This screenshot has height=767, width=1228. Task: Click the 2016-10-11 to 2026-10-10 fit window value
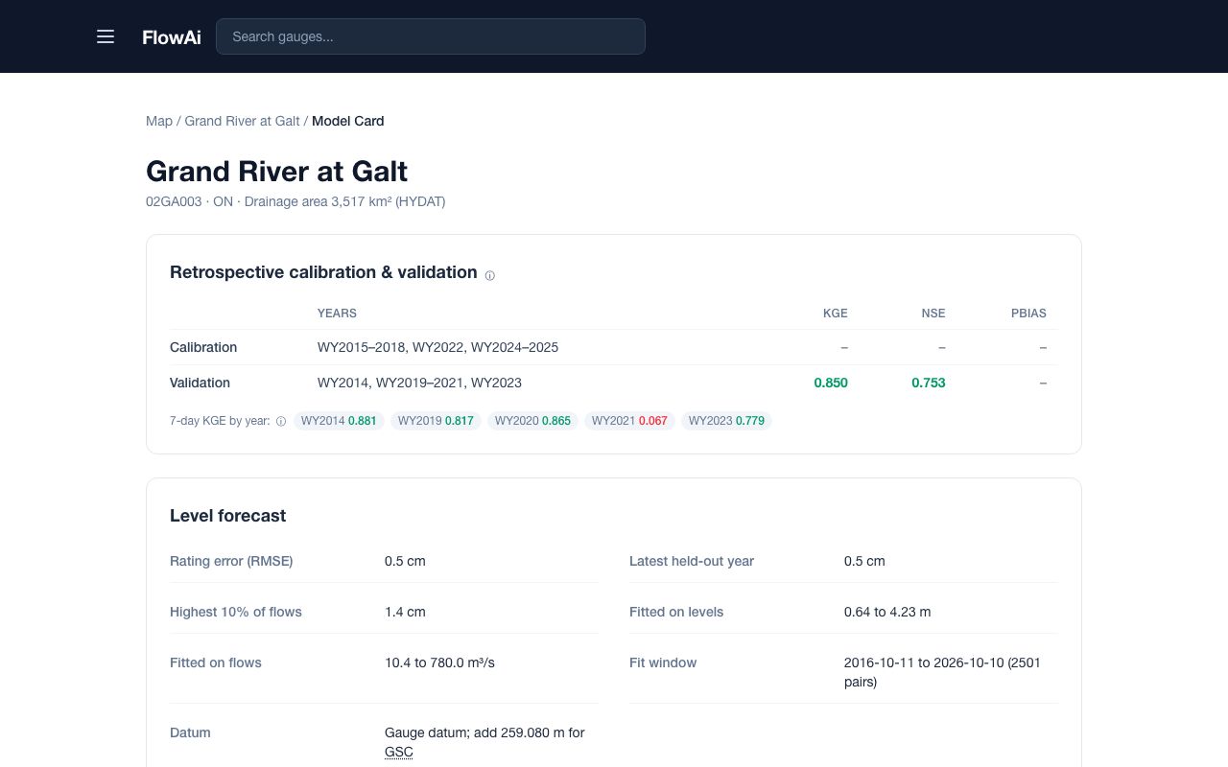[x=942, y=672]
